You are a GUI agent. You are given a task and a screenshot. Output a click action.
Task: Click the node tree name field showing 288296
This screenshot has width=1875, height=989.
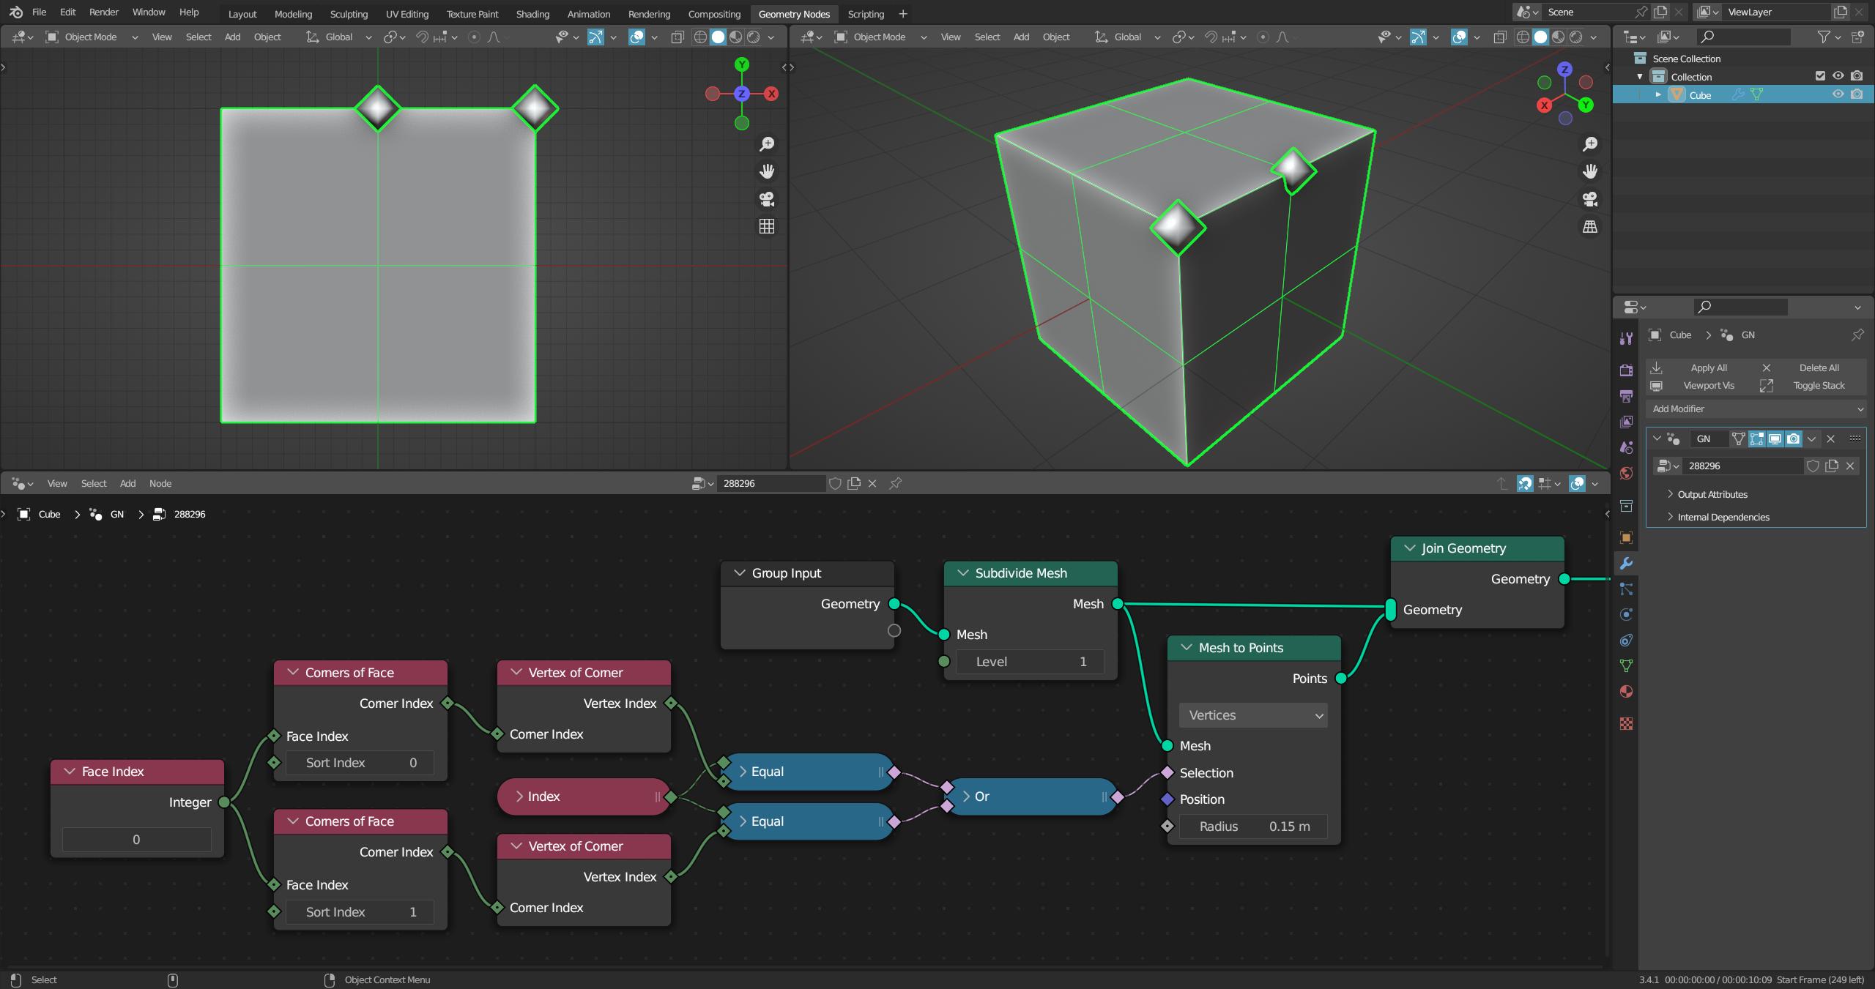click(x=1743, y=466)
